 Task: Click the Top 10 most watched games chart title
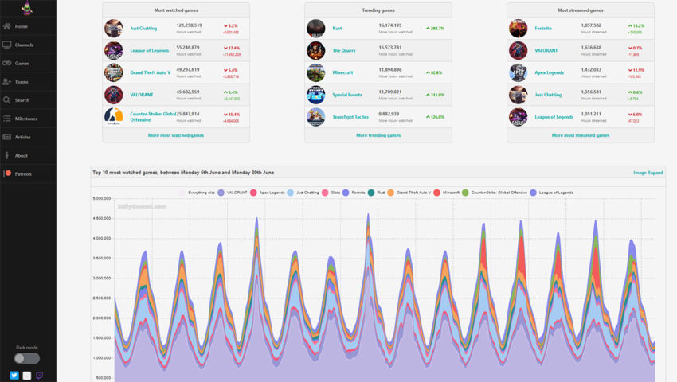(183, 173)
